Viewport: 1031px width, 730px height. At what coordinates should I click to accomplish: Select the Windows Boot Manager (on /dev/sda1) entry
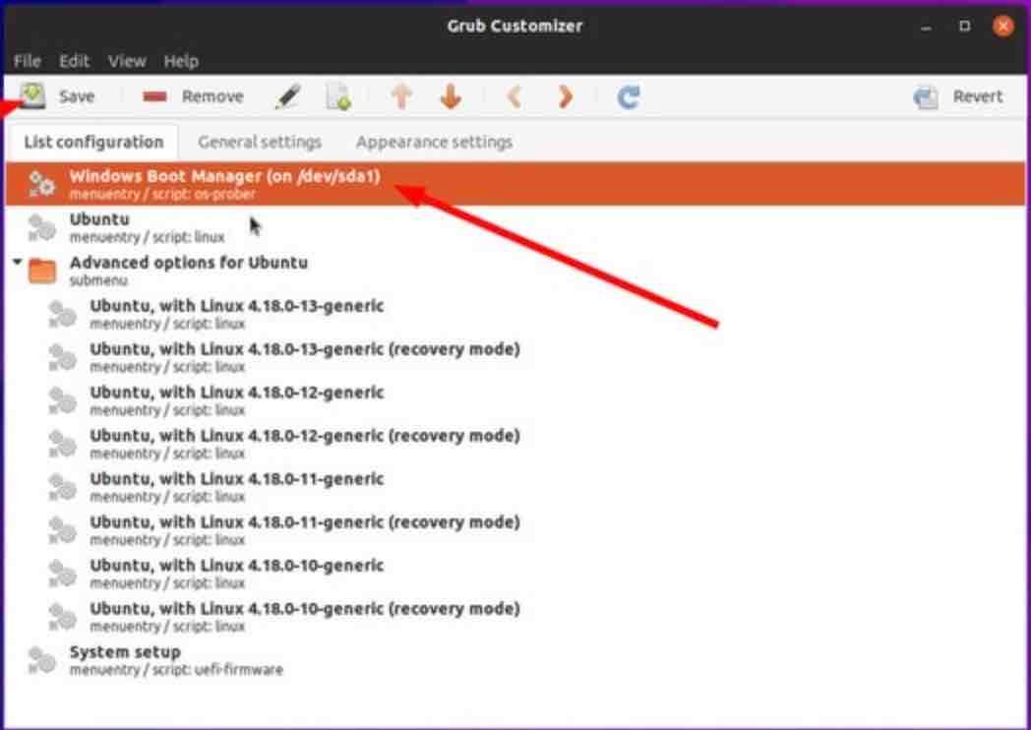(515, 184)
